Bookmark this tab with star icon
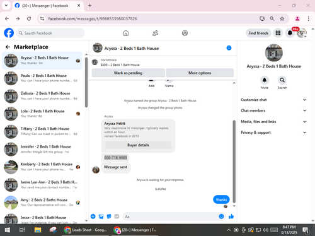 point(282,19)
